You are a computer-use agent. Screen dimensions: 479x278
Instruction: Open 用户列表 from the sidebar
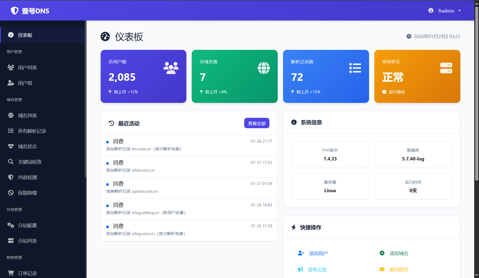tap(27, 67)
